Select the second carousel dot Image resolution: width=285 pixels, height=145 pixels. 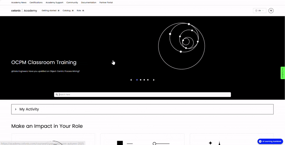coord(141,80)
